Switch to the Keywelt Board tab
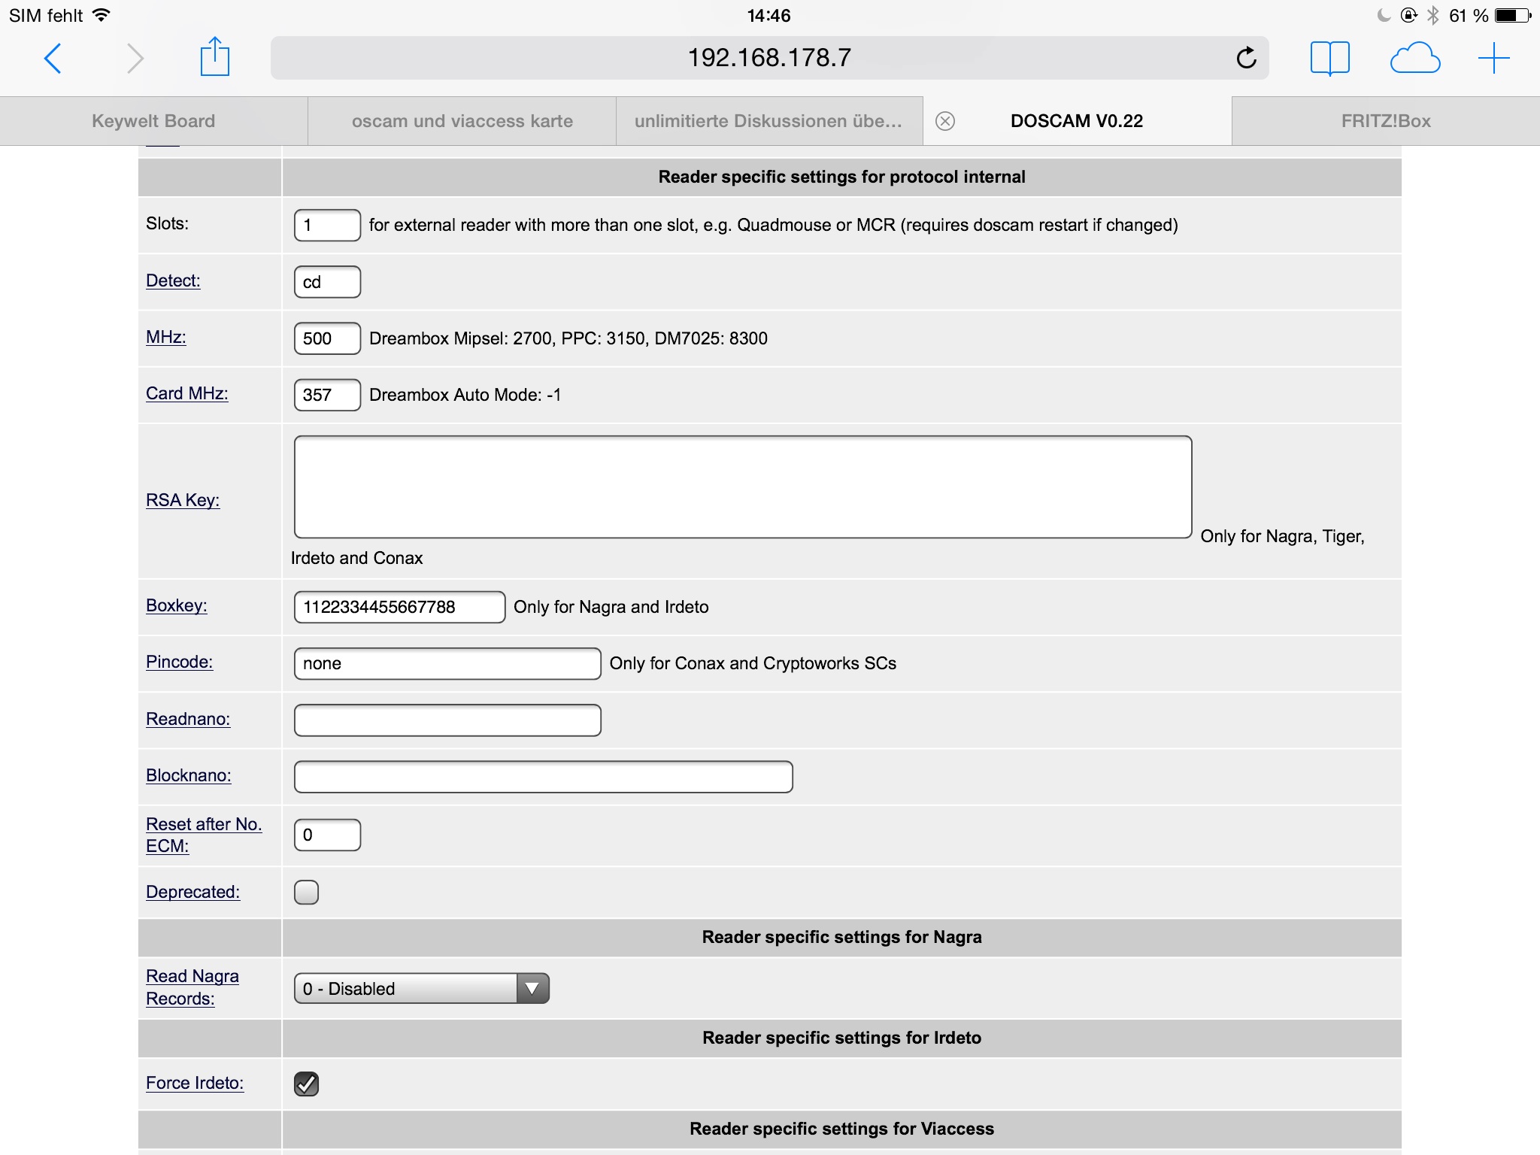The image size is (1540, 1155). [x=153, y=121]
